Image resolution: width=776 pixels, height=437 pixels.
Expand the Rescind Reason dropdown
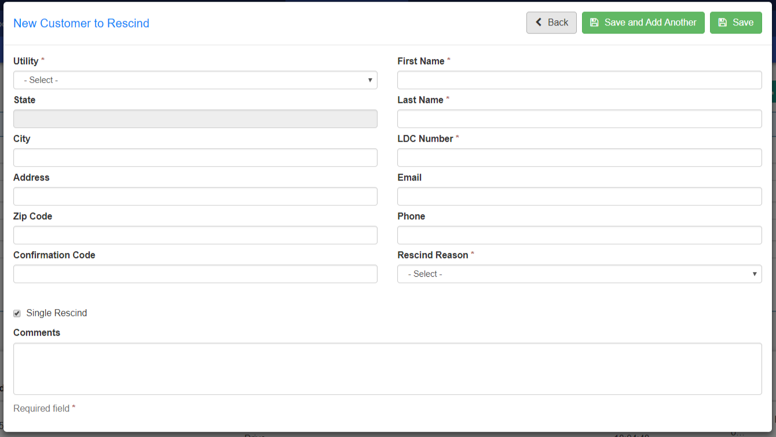[x=579, y=274]
